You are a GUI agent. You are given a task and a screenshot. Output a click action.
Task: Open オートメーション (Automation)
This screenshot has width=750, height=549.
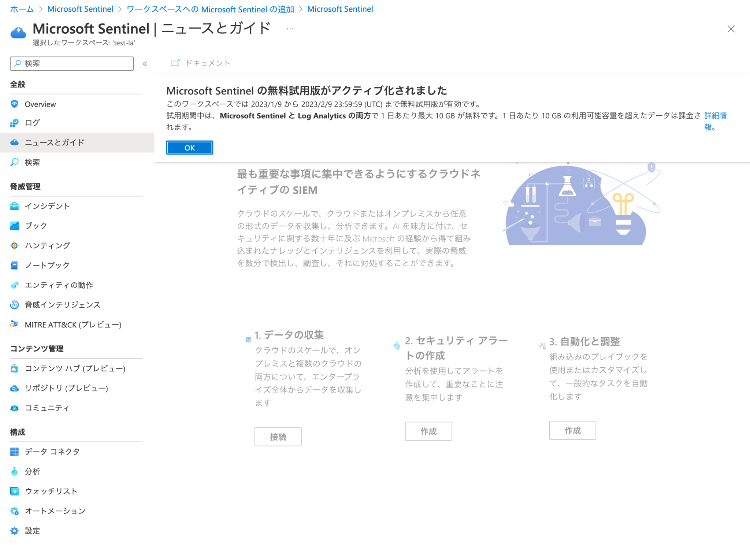click(55, 511)
